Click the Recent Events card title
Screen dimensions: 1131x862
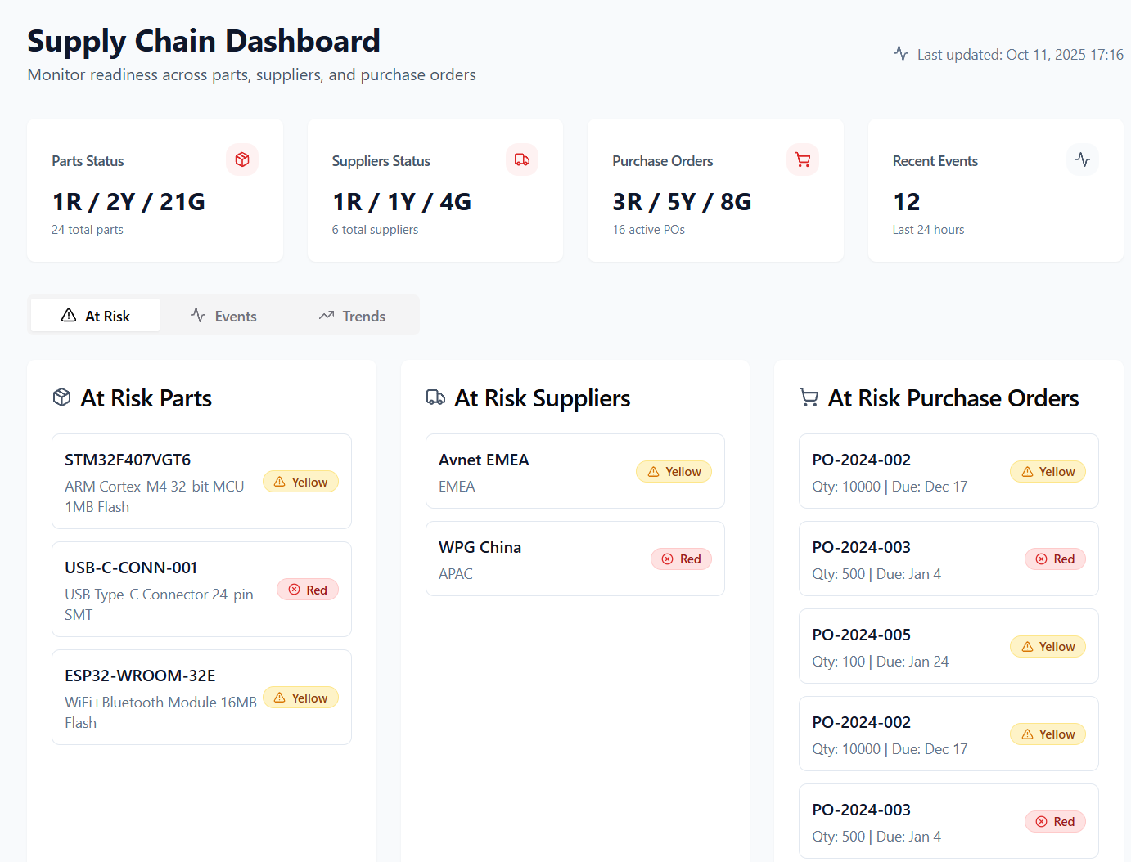[935, 160]
